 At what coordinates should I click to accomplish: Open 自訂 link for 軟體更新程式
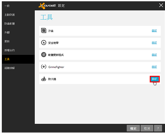point(154,55)
